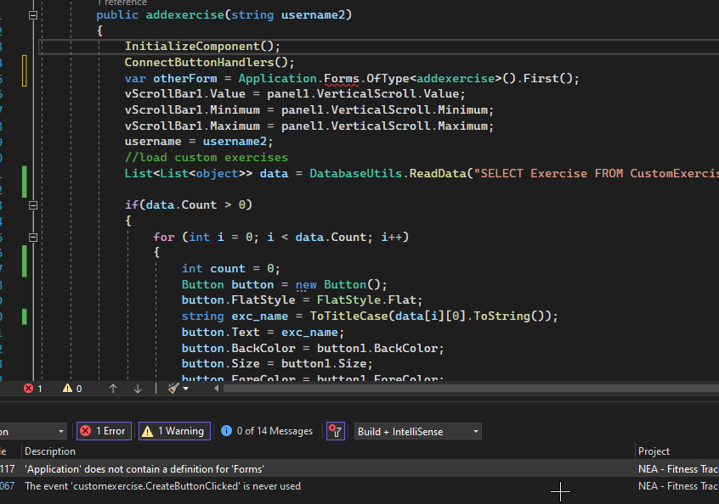
Task: Go to next issue using down arrow
Action: (x=138, y=388)
